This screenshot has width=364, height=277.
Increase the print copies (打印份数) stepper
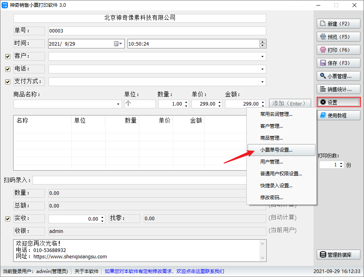[342, 163]
